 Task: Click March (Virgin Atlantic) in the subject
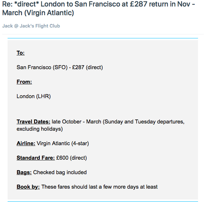[38, 13]
